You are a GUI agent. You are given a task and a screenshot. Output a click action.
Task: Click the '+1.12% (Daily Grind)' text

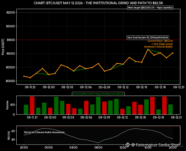(x=162, y=44)
